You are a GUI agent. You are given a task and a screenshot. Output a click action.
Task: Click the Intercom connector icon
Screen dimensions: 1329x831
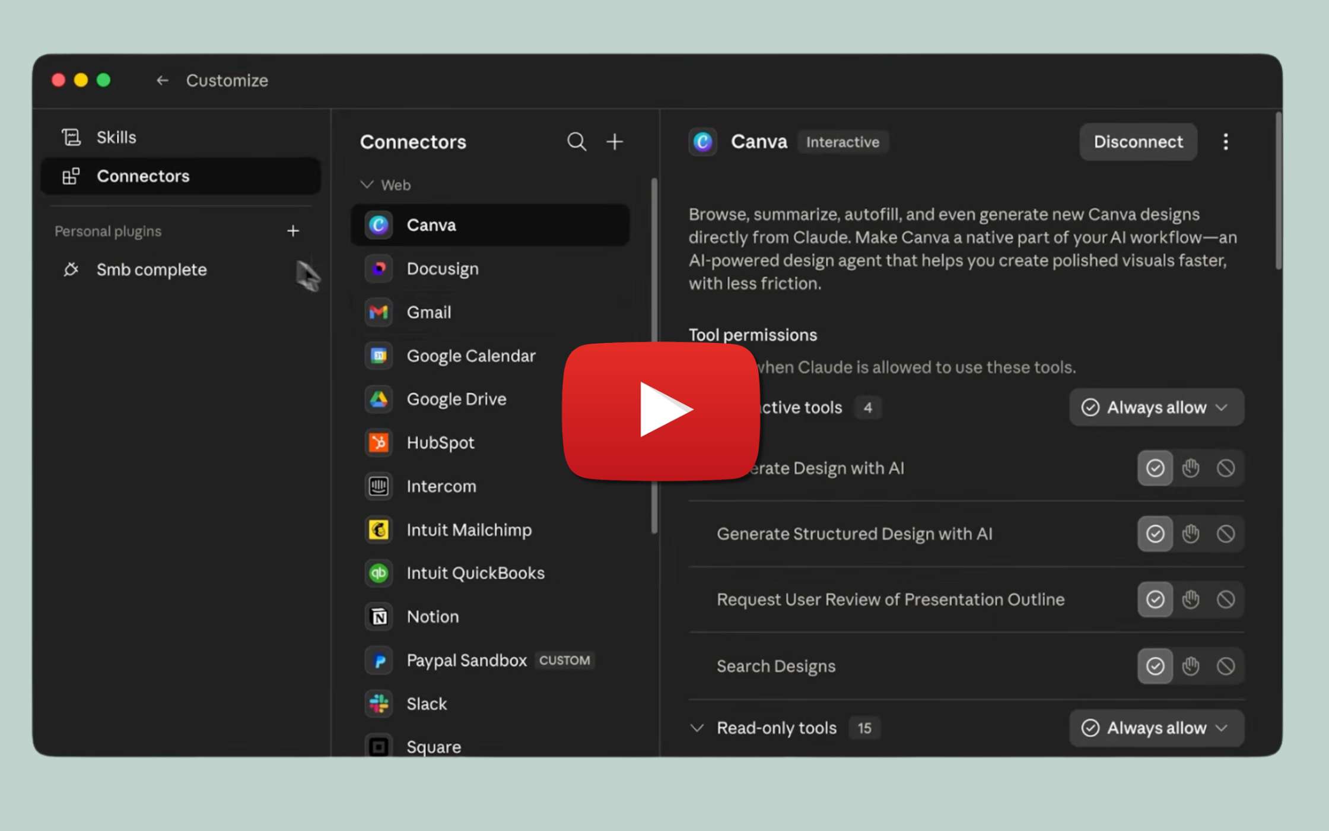coord(379,486)
